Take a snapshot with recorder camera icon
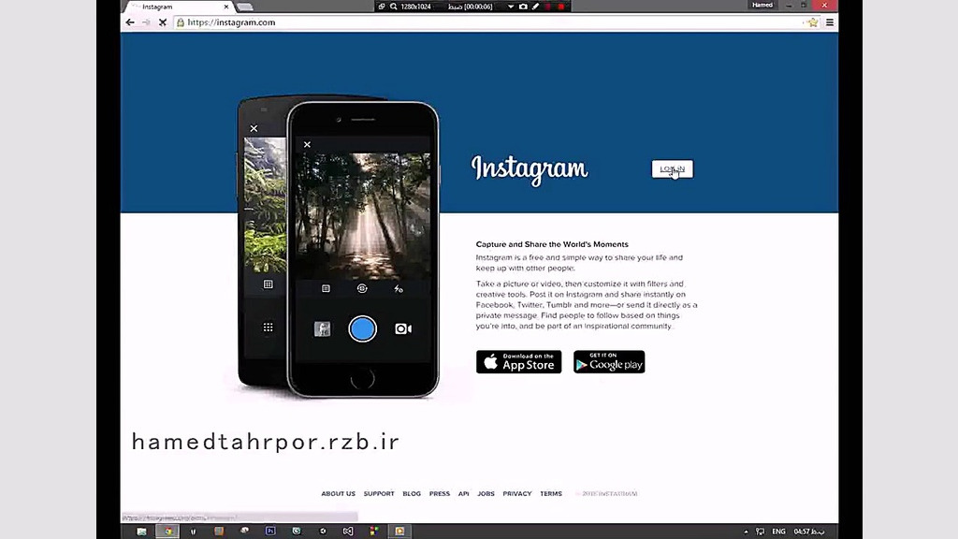The image size is (958, 539). (523, 7)
